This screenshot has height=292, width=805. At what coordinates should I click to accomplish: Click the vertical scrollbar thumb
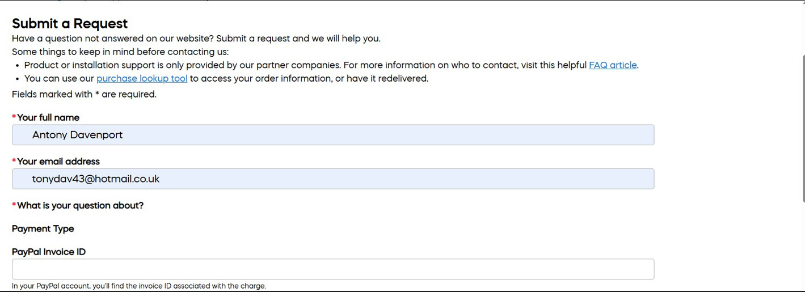click(x=803, y=128)
